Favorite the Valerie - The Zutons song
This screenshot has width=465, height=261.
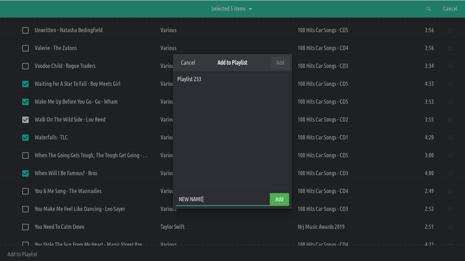coord(450,48)
